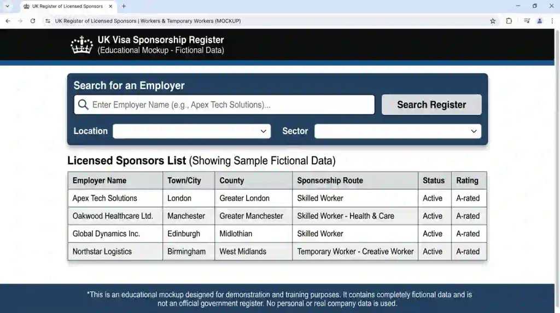Click Active status in Apex Tech row
This screenshot has height=313, width=560.
tap(435, 198)
